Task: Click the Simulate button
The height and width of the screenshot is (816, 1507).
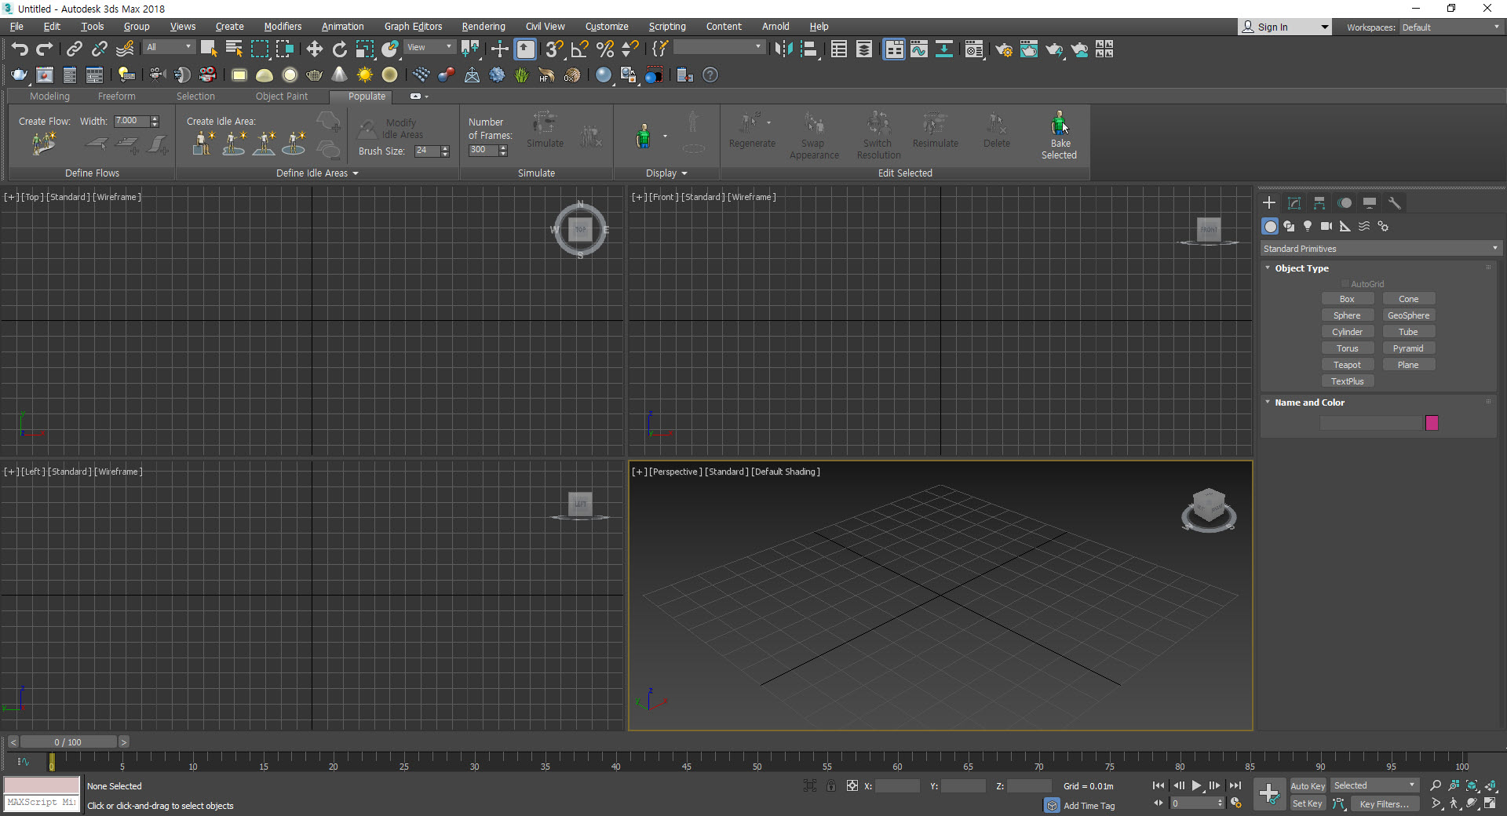Action: coord(545,129)
